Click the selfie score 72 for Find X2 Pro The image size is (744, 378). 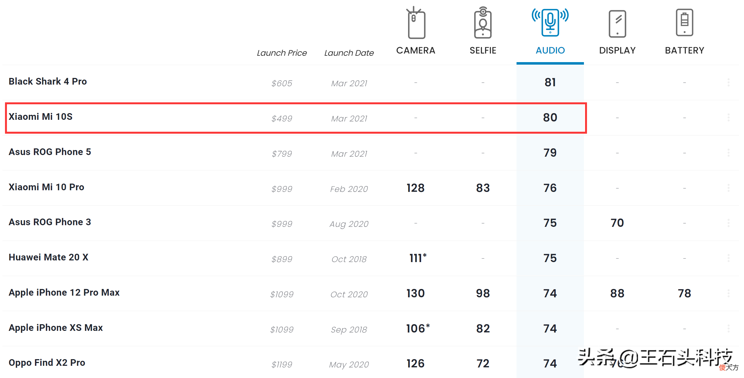[x=483, y=364]
